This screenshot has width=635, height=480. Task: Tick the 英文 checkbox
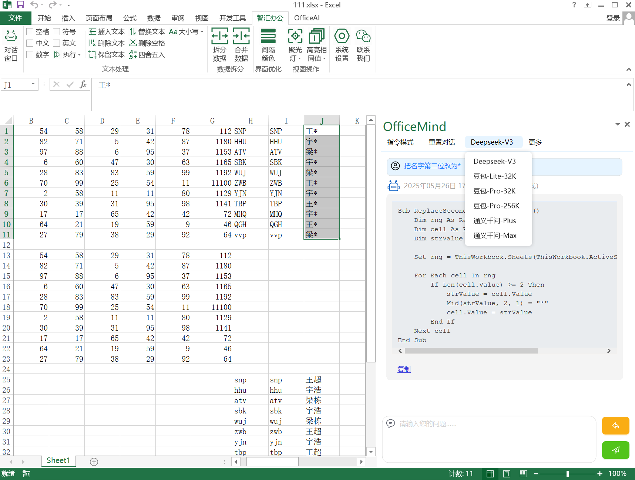57,43
